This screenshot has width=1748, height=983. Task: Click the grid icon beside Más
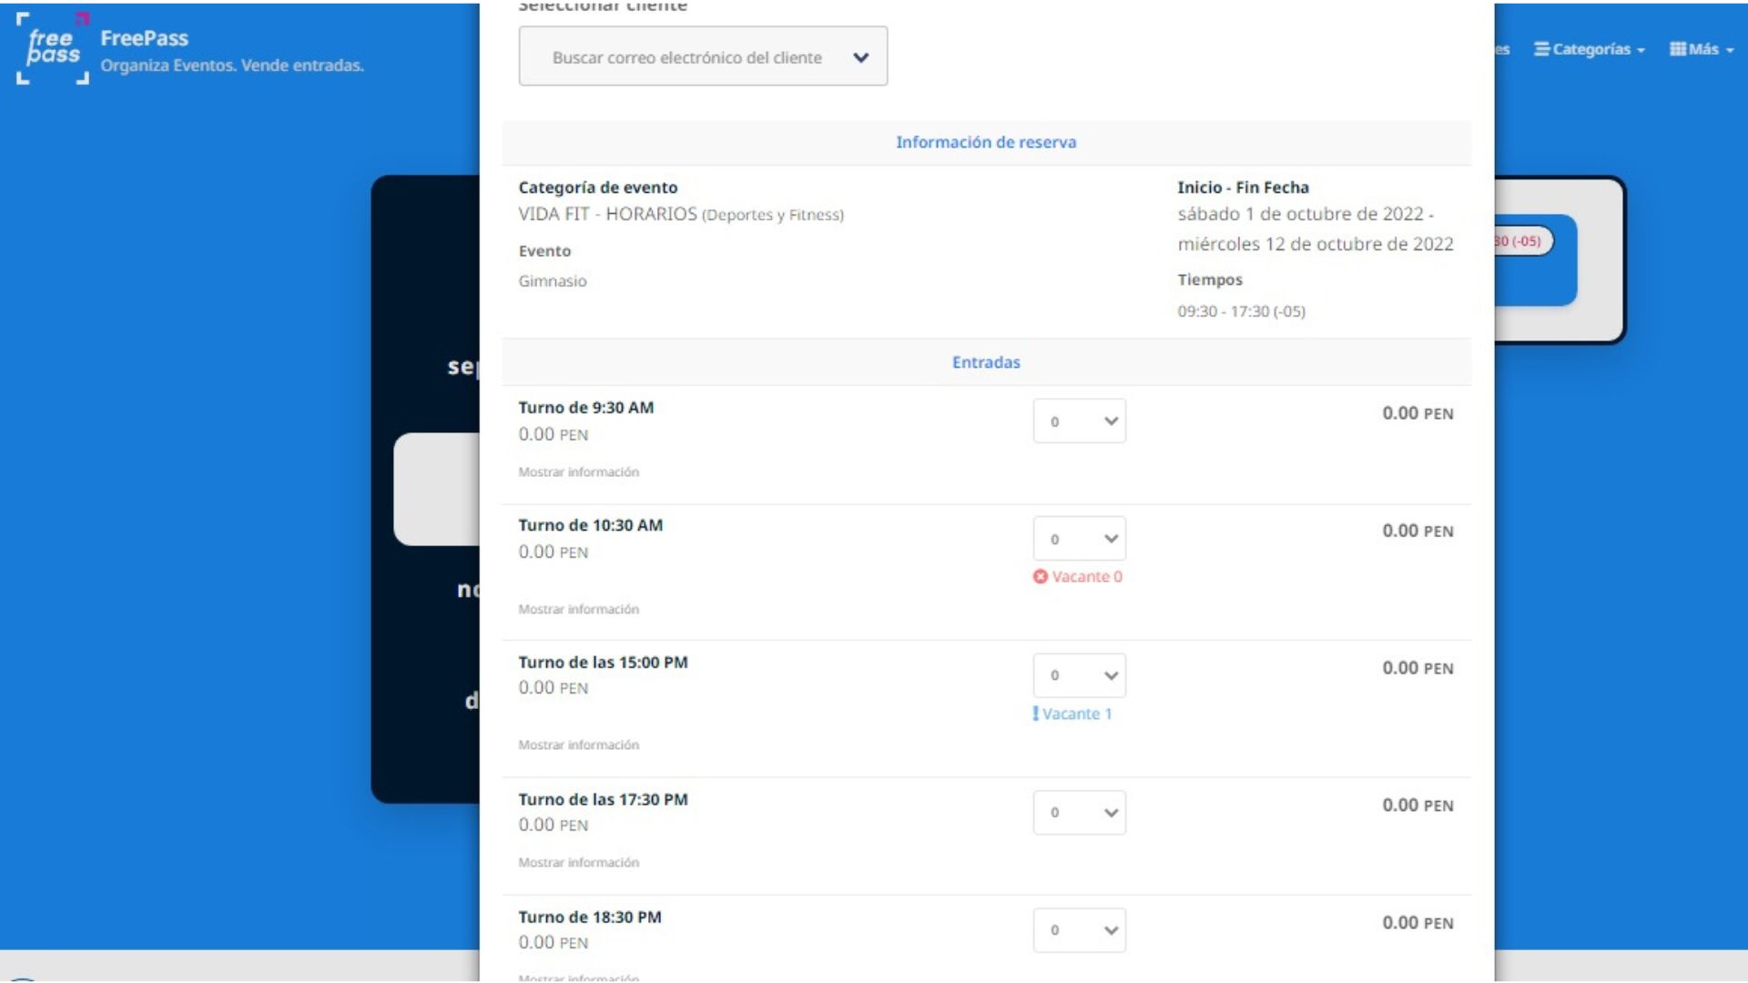(1678, 49)
